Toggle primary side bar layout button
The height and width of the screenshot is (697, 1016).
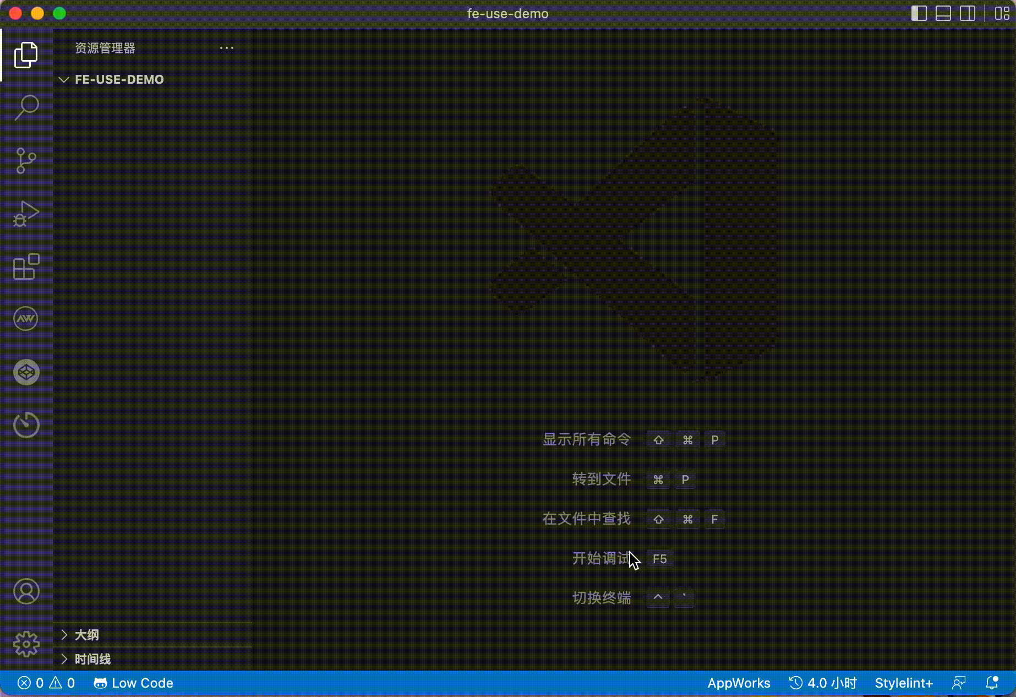pyautogui.click(x=919, y=13)
